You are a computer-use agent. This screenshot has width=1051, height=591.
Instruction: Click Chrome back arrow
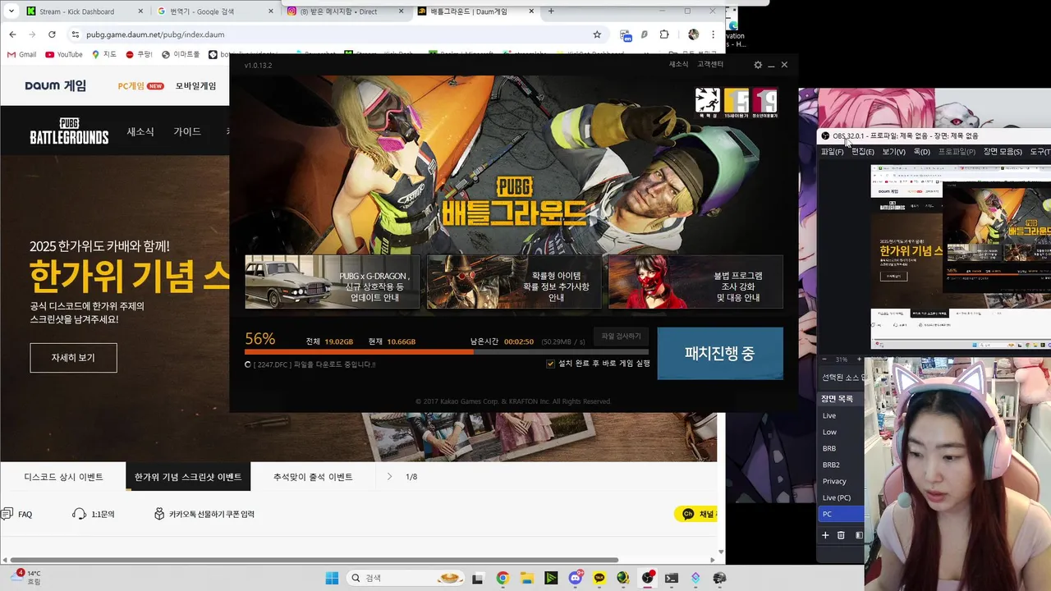coord(12,34)
